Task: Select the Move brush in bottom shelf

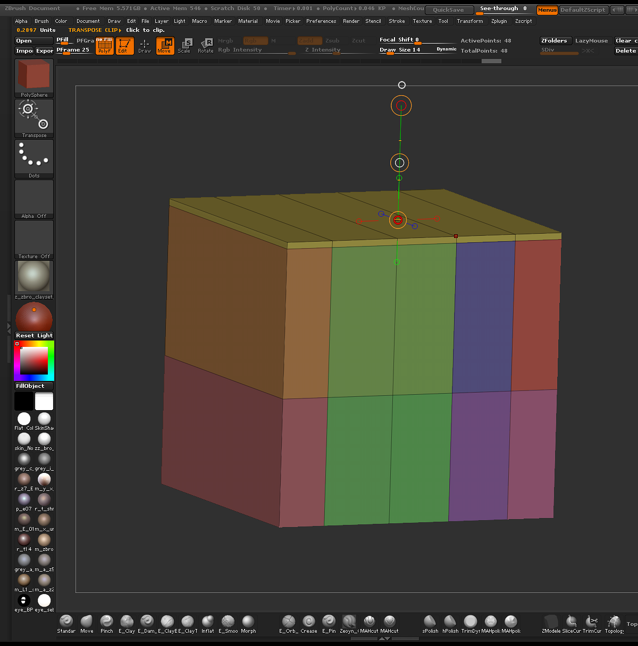Action: tap(86, 624)
